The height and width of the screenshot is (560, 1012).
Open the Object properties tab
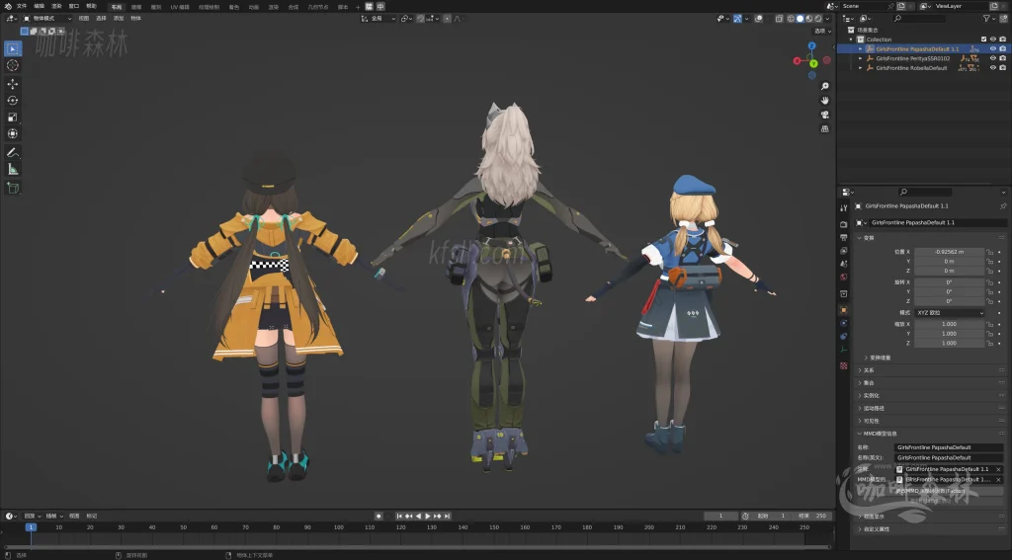coord(844,310)
